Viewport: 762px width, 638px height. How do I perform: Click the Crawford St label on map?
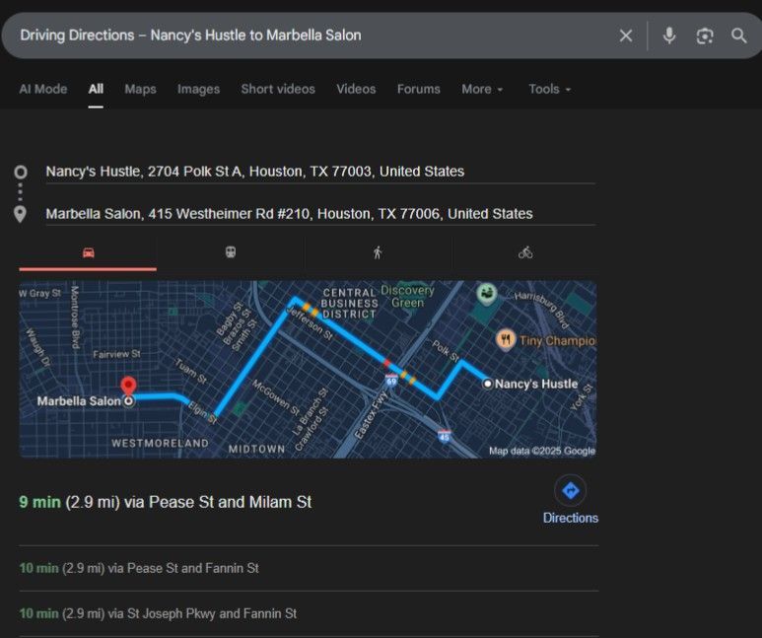tap(312, 429)
